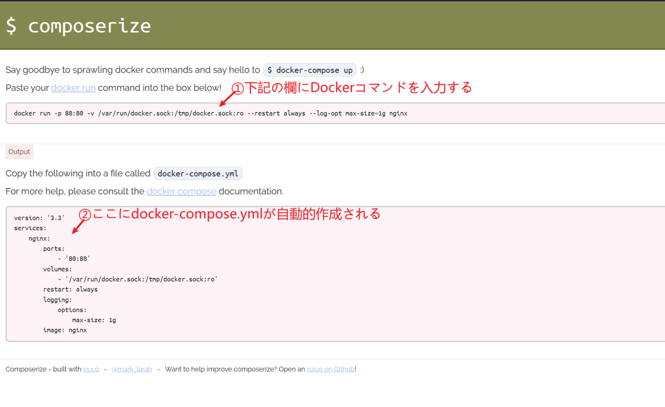Click the '$ docker-compose up' code snippet
The image size is (665, 407).
pyautogui.click(x=310, y=70)
